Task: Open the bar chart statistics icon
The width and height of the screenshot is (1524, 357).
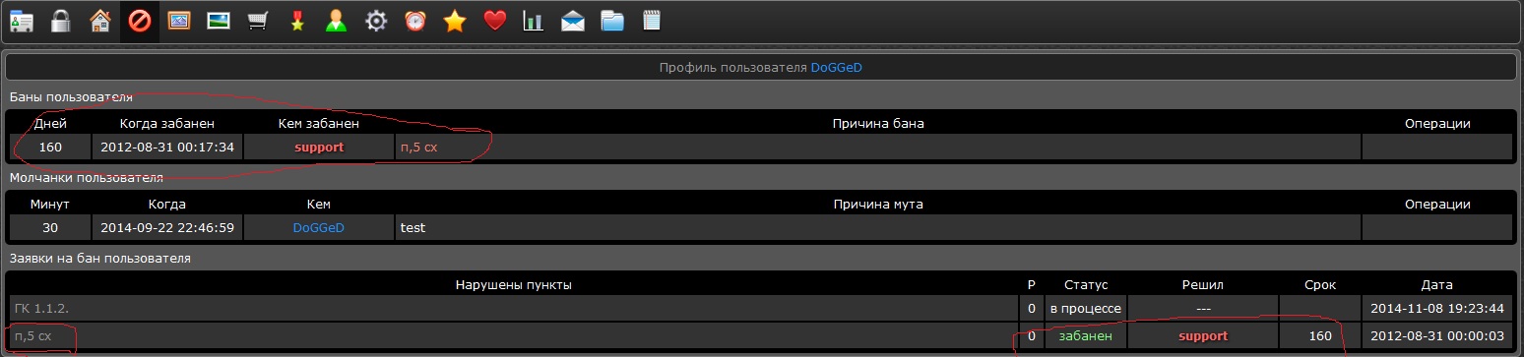Action: coord(533,21)
